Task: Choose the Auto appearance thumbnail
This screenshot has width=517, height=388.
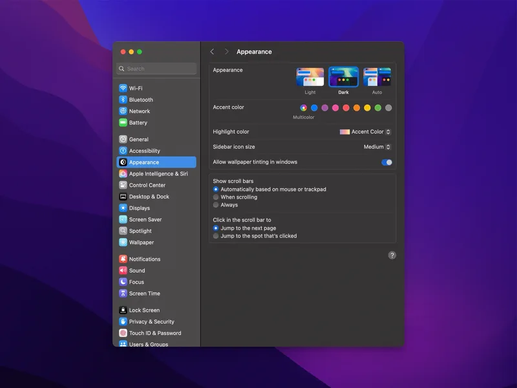Action: click(377, 77)
